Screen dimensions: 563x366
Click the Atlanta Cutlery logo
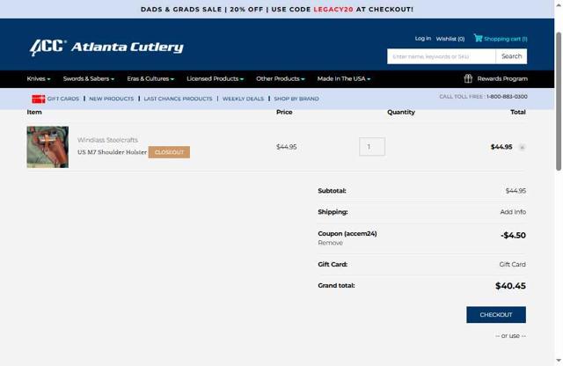click(x=106, y=47)
